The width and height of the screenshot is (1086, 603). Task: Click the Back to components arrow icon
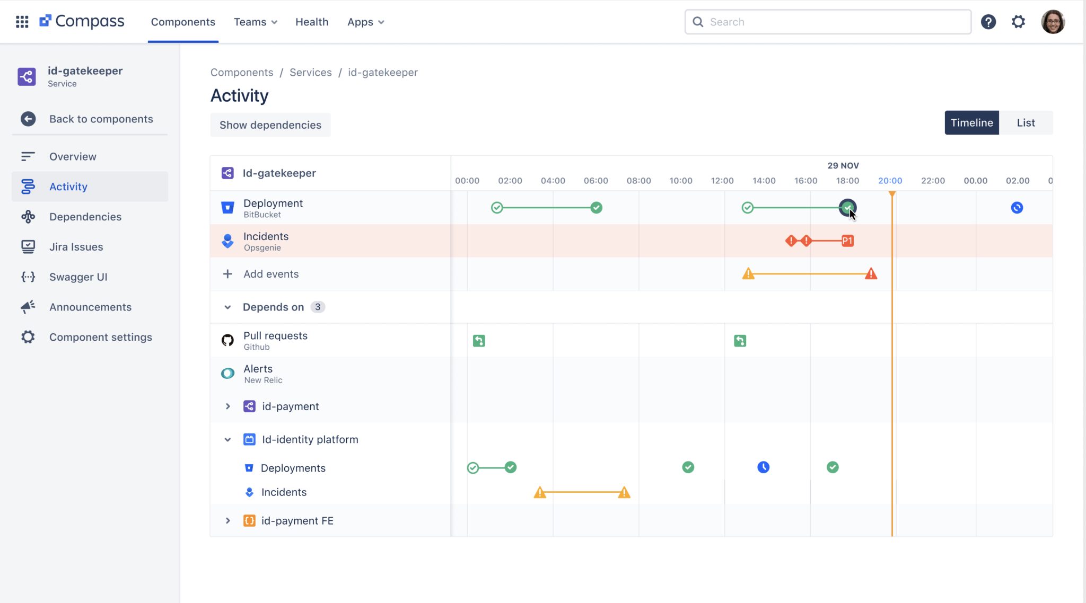28,119
